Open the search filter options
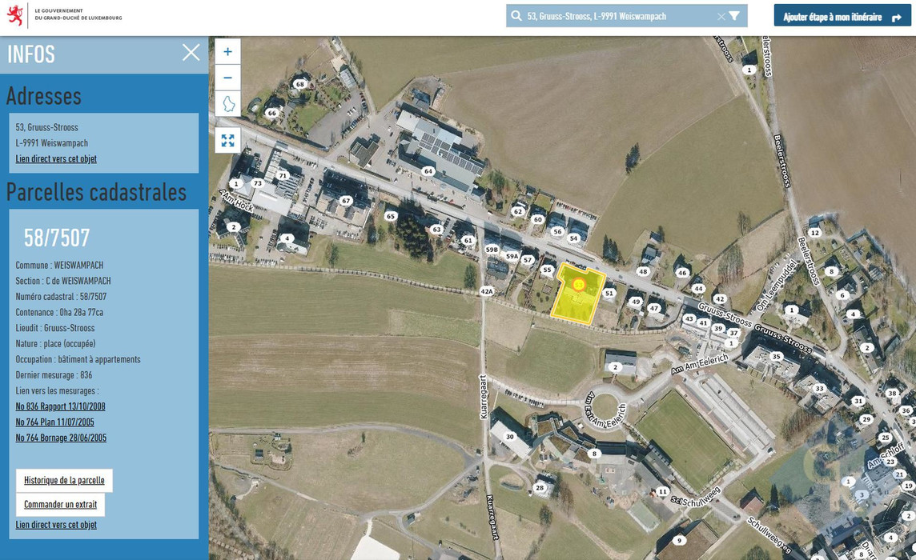 734,16
